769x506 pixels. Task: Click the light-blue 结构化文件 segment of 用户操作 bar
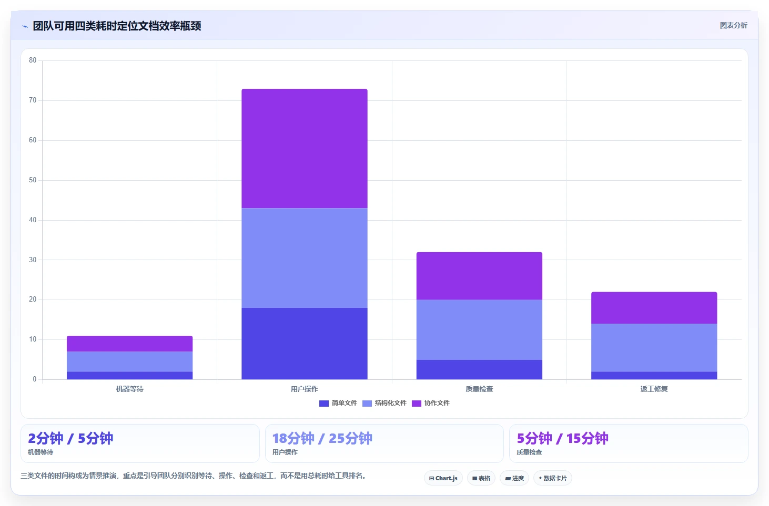coord(305,258)
